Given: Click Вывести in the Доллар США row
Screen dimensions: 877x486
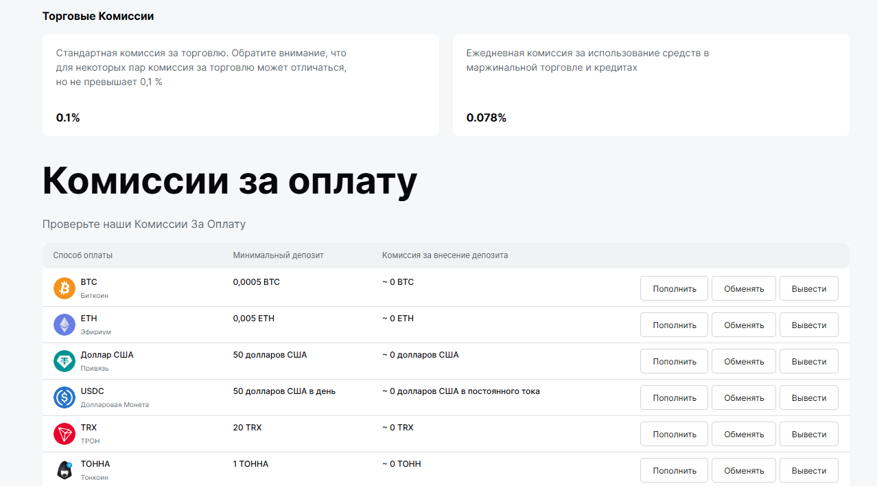Looking at the screenshot, I should pos(809,361).
